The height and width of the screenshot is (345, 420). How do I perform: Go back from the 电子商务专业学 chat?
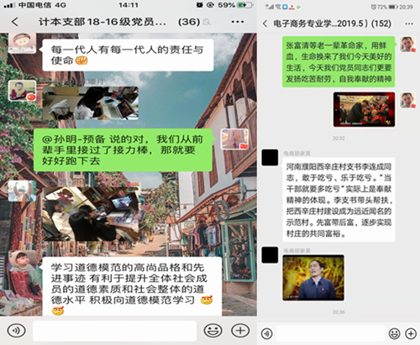pos(265,24)
